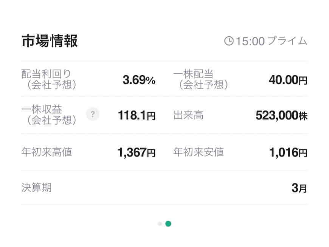Click the 市場情報 heading

[50, 41]
